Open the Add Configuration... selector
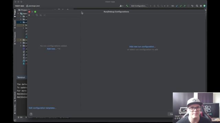 pos(139,6)
